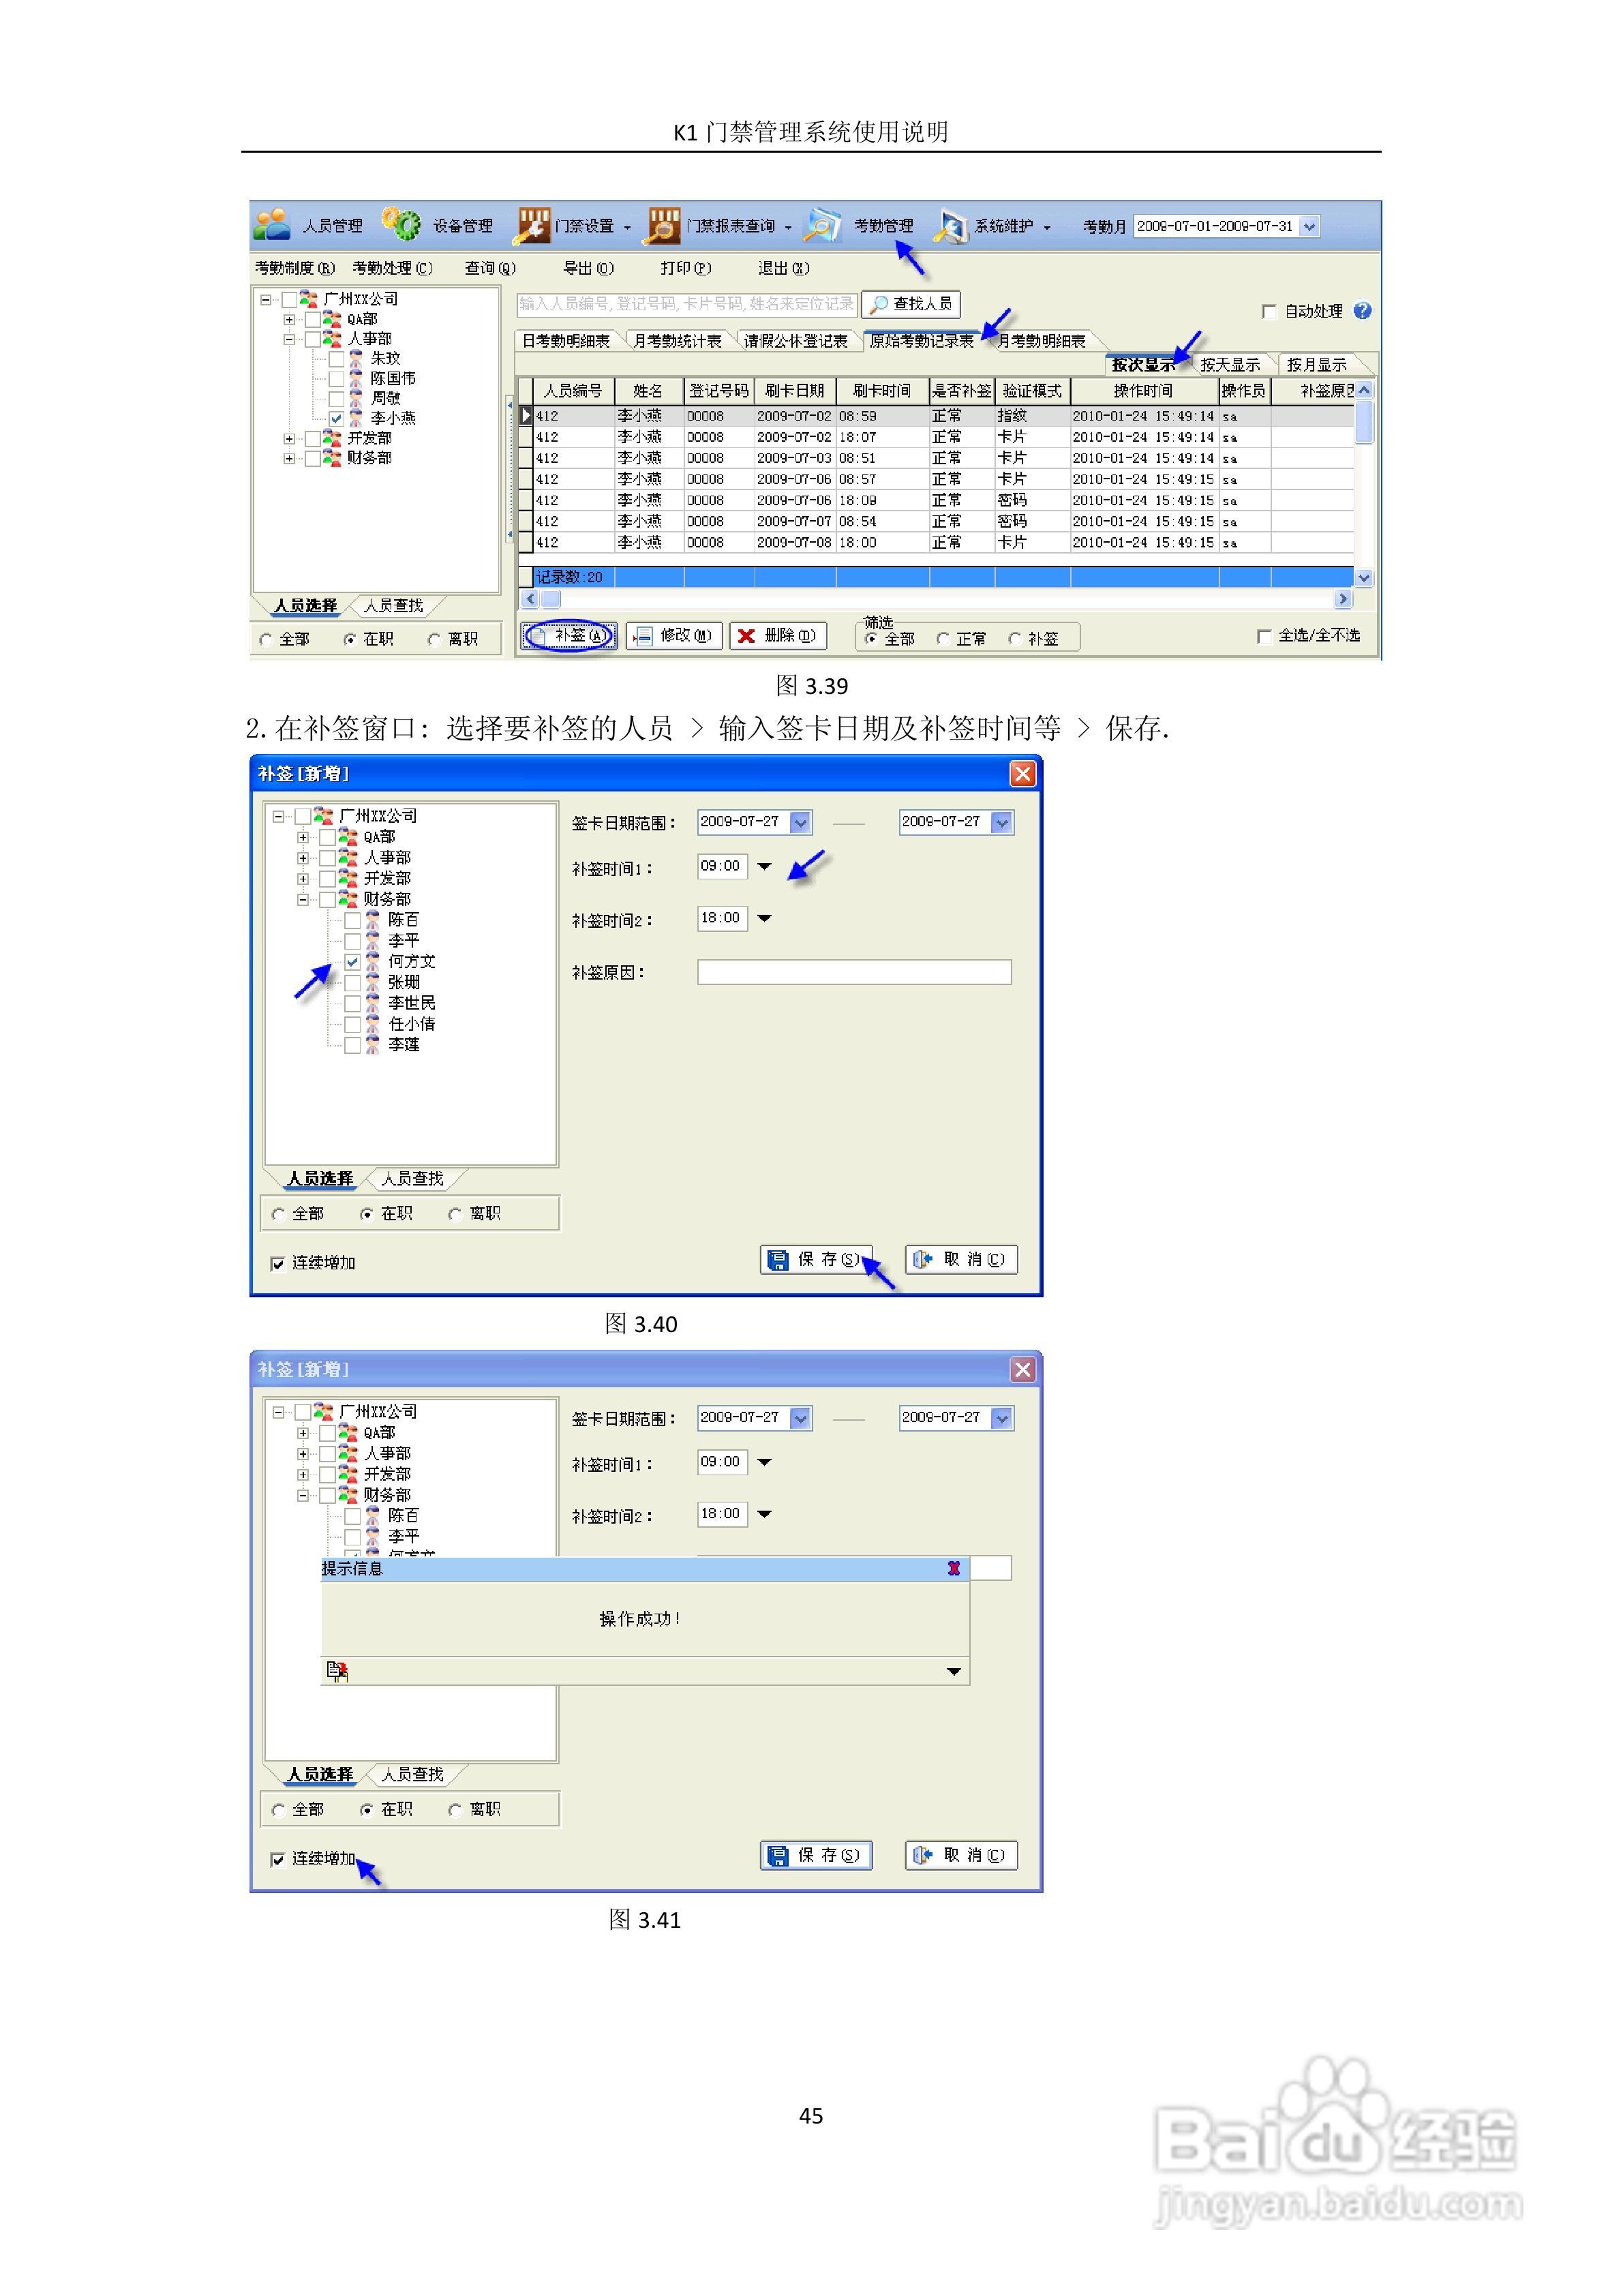Open end date dropdown in figure 3.40
This screenshot has height=2296, width=1623.
tap(1003, 823)
